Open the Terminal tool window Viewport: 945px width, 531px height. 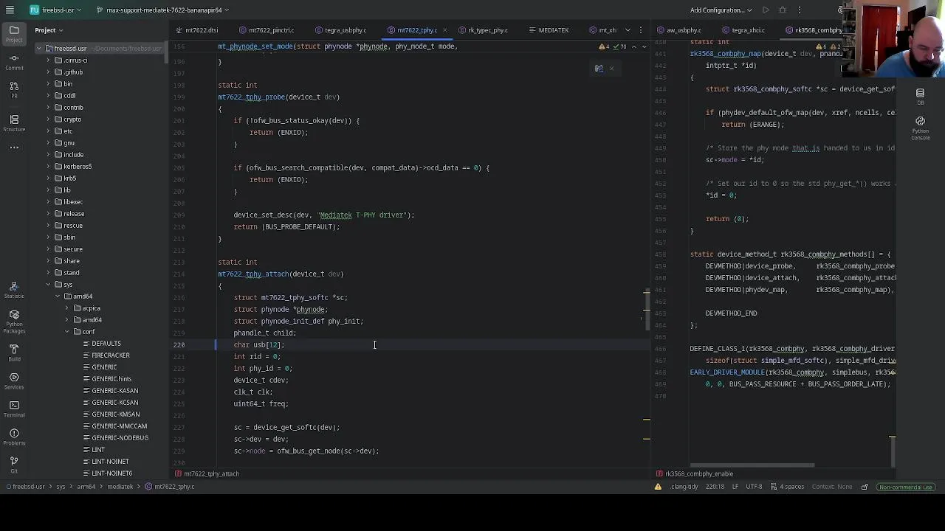pyautogui.click(x=14, y=409)
